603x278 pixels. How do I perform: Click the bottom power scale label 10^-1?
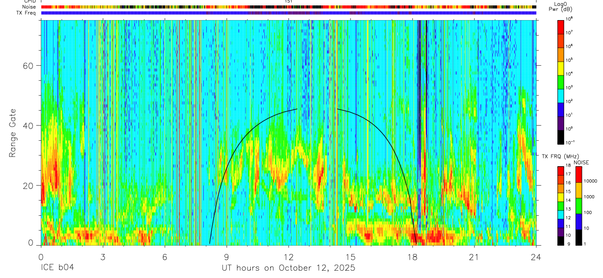[571, 142]
